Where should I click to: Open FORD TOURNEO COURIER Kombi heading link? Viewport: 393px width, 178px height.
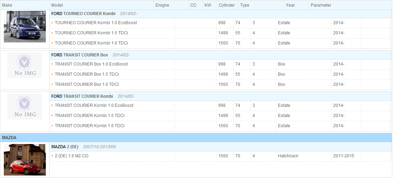84,14
